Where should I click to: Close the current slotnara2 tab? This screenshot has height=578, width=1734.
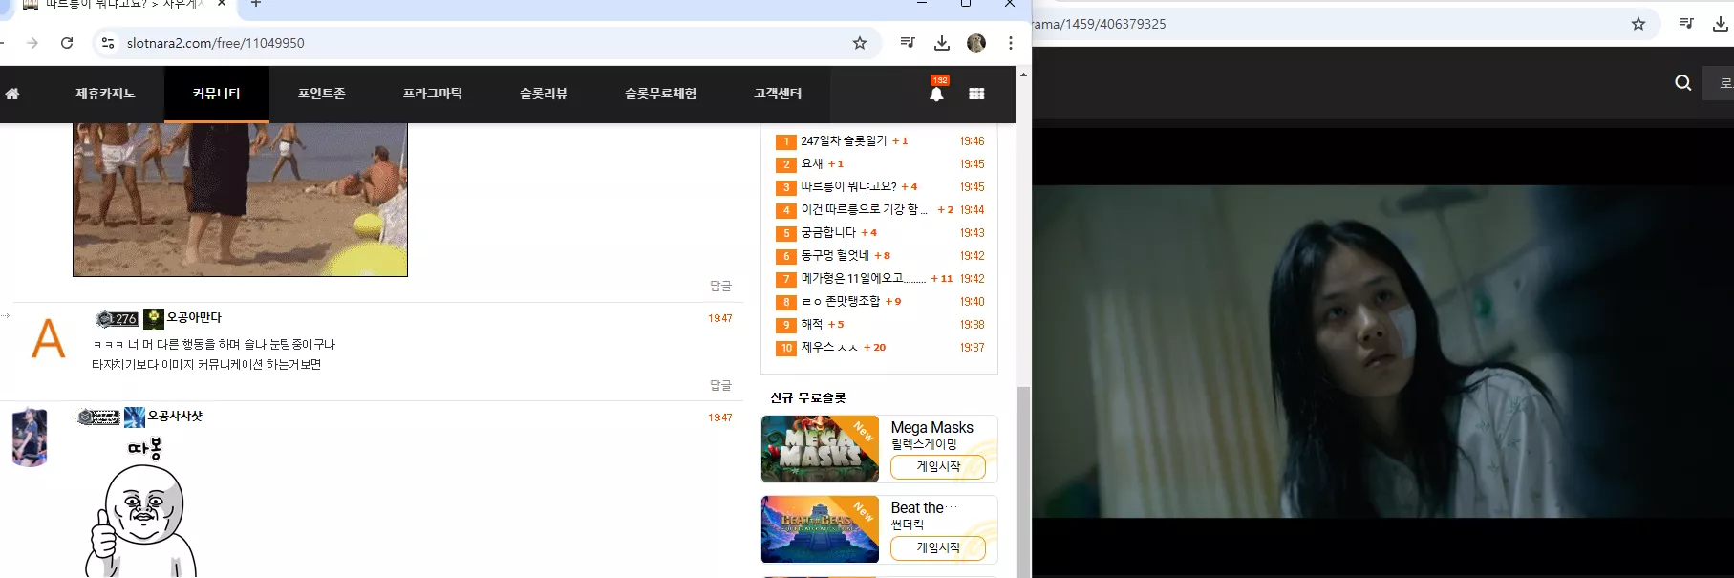(x=222, y=4)
